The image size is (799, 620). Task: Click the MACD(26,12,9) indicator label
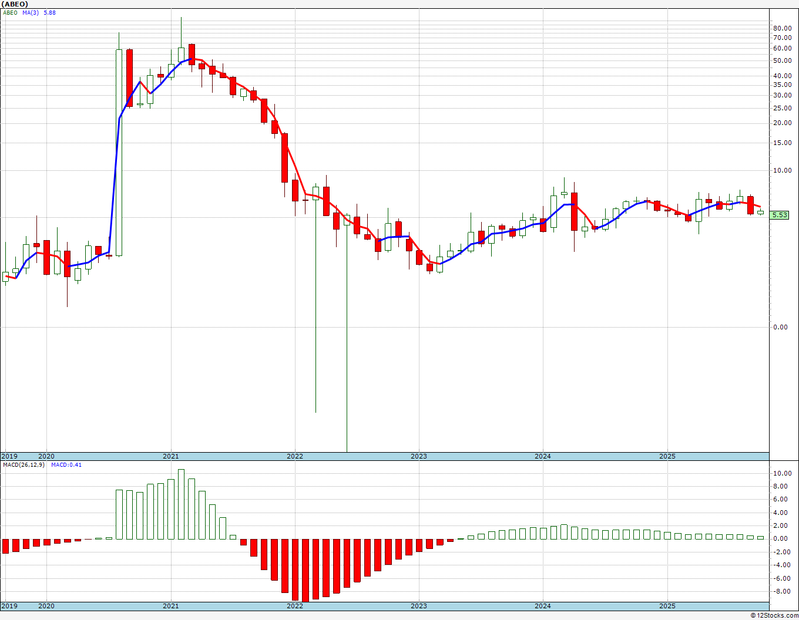(x=23, y=465)
